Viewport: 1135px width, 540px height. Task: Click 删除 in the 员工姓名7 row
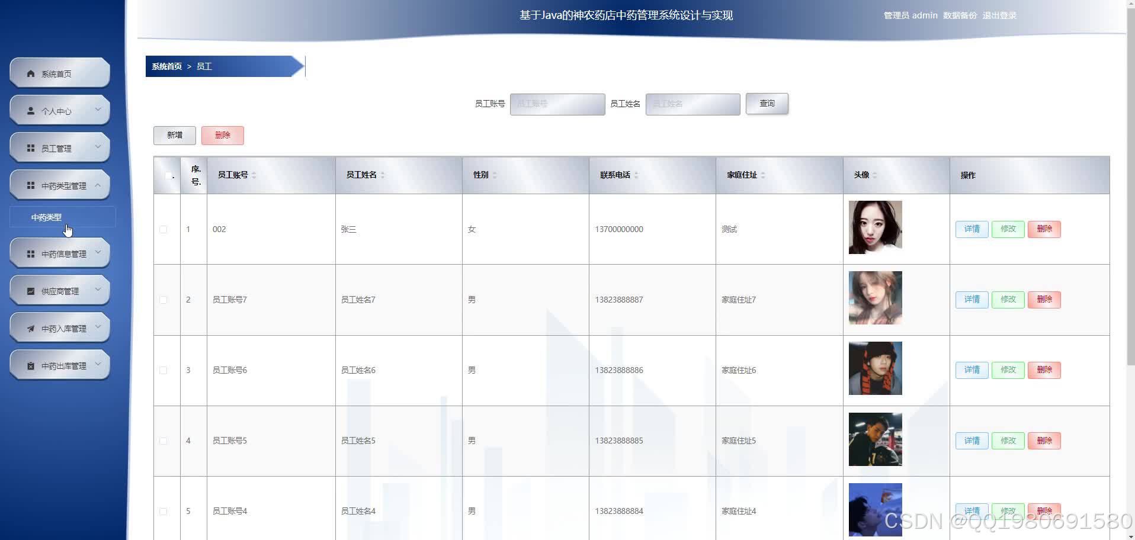[1044, 300]
